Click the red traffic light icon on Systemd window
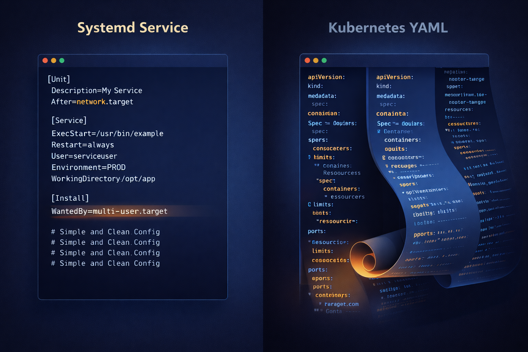 coord(45,60)
